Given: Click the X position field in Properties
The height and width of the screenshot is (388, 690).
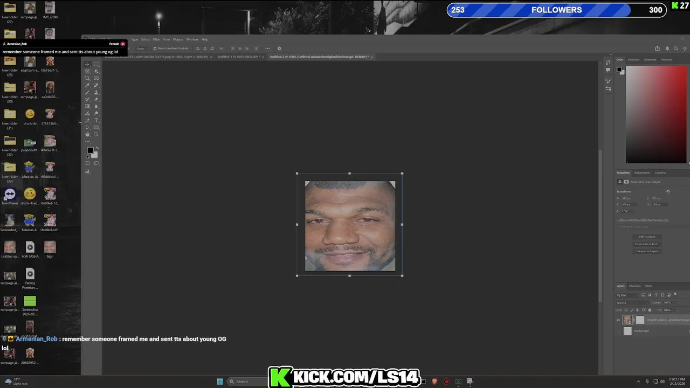Looking at the screenshot, I should (630, 205).
